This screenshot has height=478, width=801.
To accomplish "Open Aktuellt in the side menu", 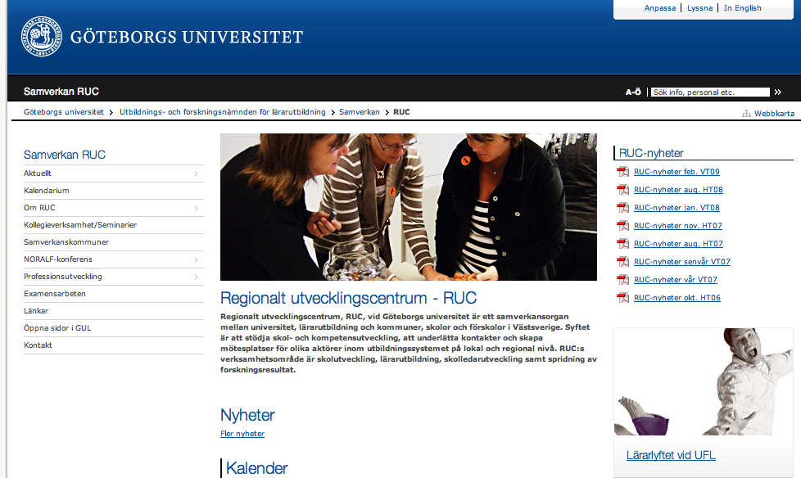I will point(38,174).
